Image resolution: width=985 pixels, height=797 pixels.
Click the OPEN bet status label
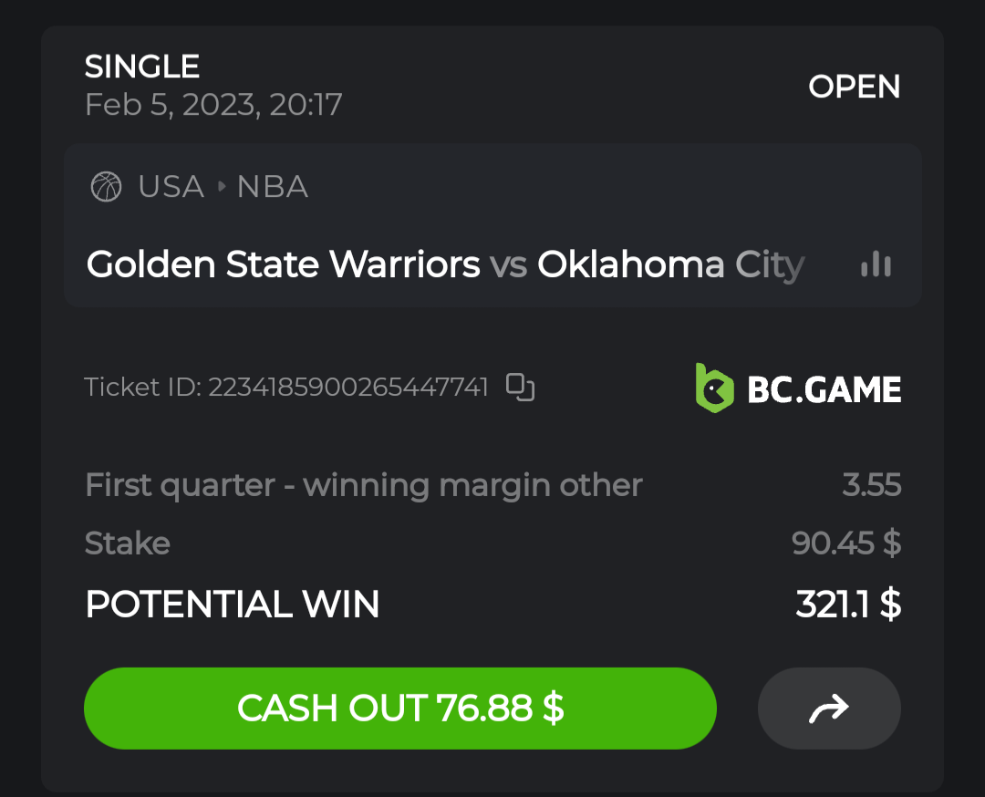pyautogui.click(x=854, y=87)
